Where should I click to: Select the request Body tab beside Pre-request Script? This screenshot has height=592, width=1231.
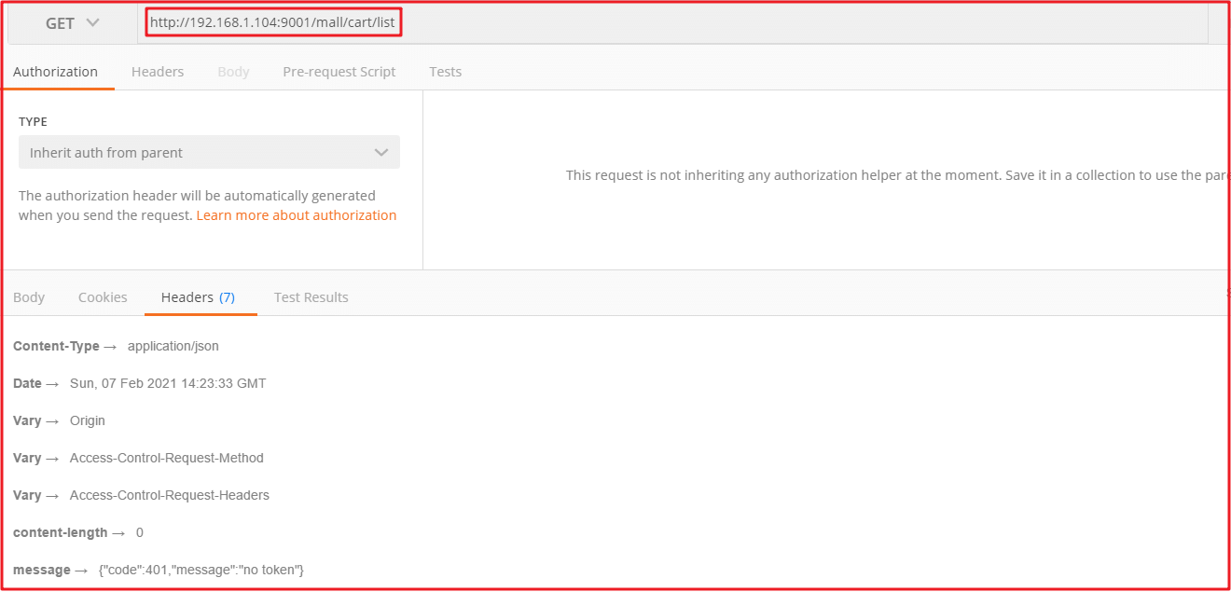tap(233, 72)
